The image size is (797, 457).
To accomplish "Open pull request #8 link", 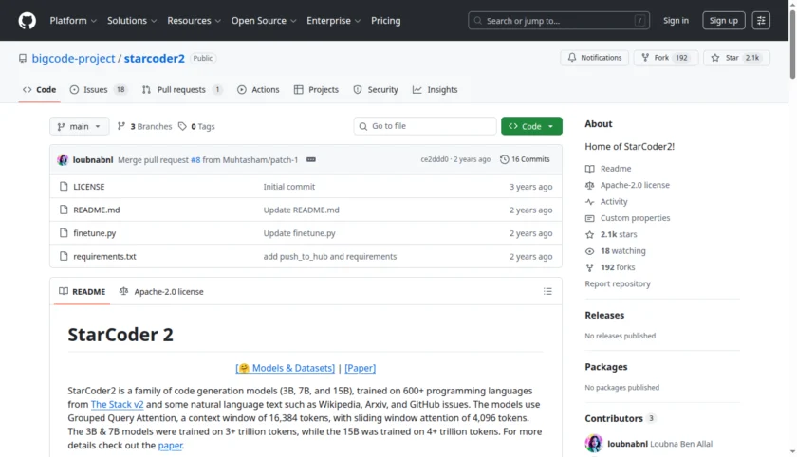I will point(195,160).
